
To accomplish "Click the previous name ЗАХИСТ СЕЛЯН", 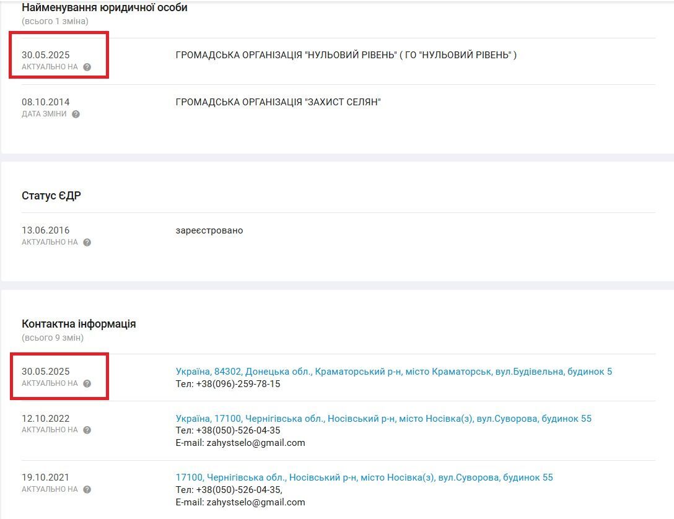I will click(x=278, y=102).
